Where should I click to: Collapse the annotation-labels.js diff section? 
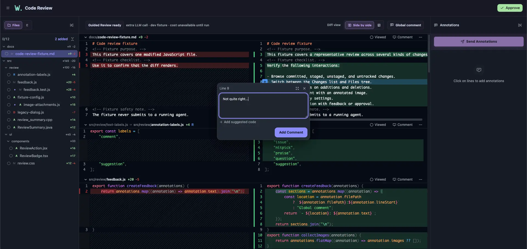[86, 125]
